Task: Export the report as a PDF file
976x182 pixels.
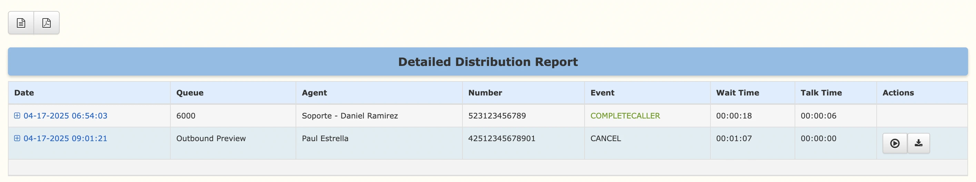Action: click(47, 23)
